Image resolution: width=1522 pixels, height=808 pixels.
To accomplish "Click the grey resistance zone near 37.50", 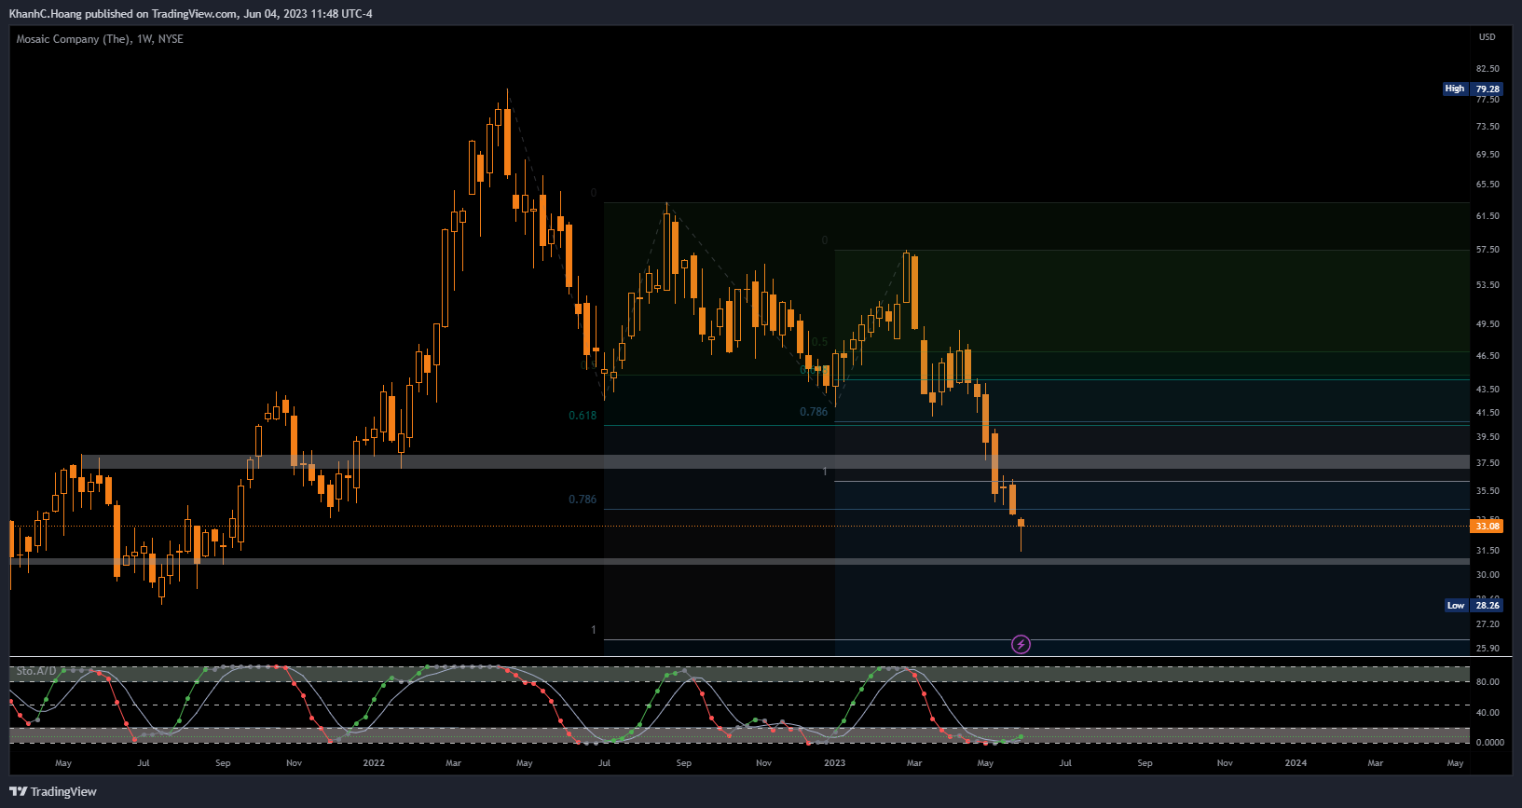I will point(775,461).
